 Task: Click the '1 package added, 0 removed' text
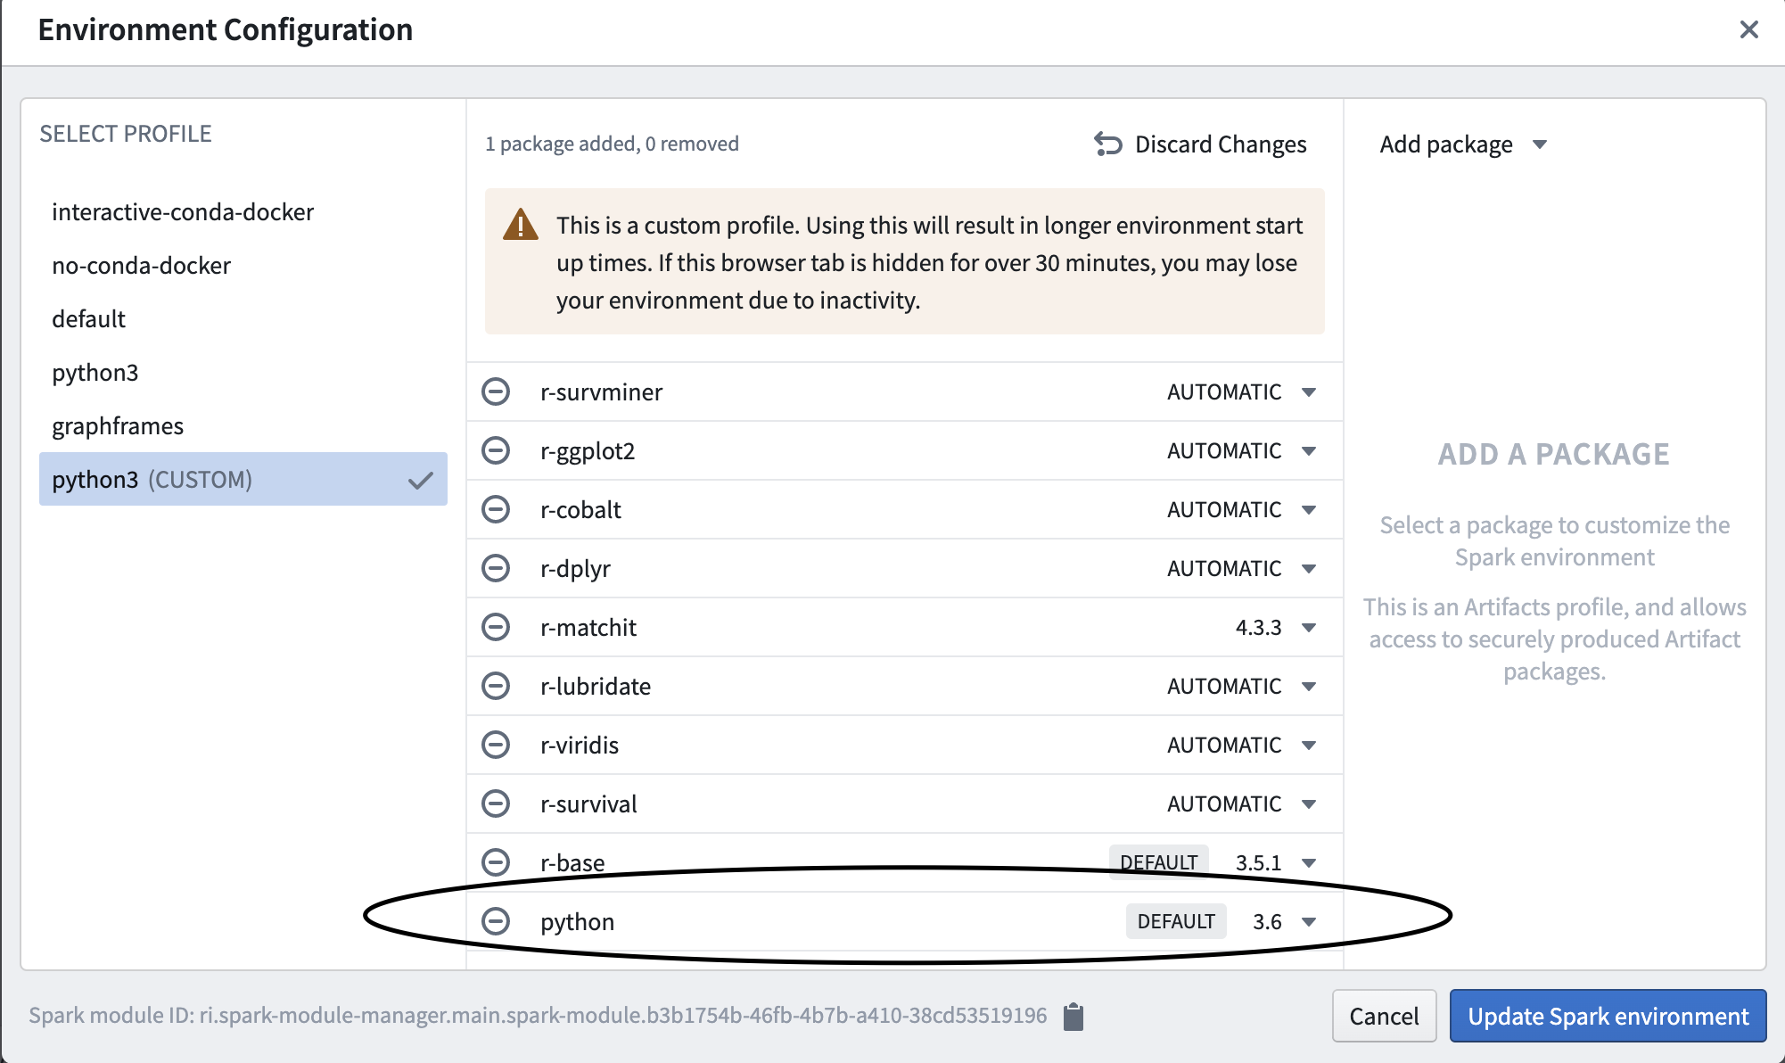click(612, 144)
